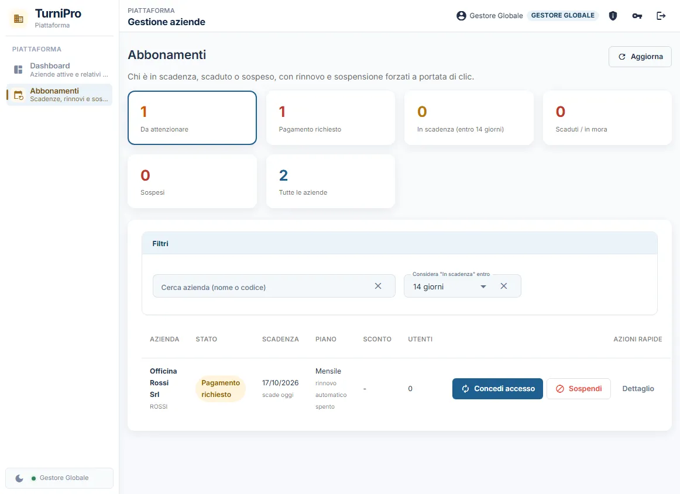Refresh the list with Aggiorna

[x=640, y=56]
